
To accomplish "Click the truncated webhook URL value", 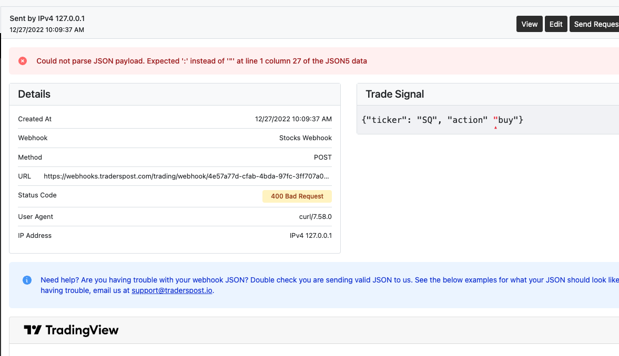I will click(188, 176).
